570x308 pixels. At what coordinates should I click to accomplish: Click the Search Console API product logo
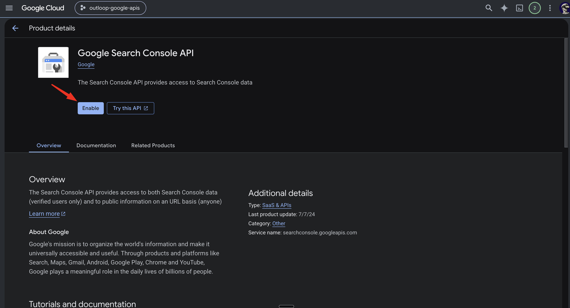point(53,62)
